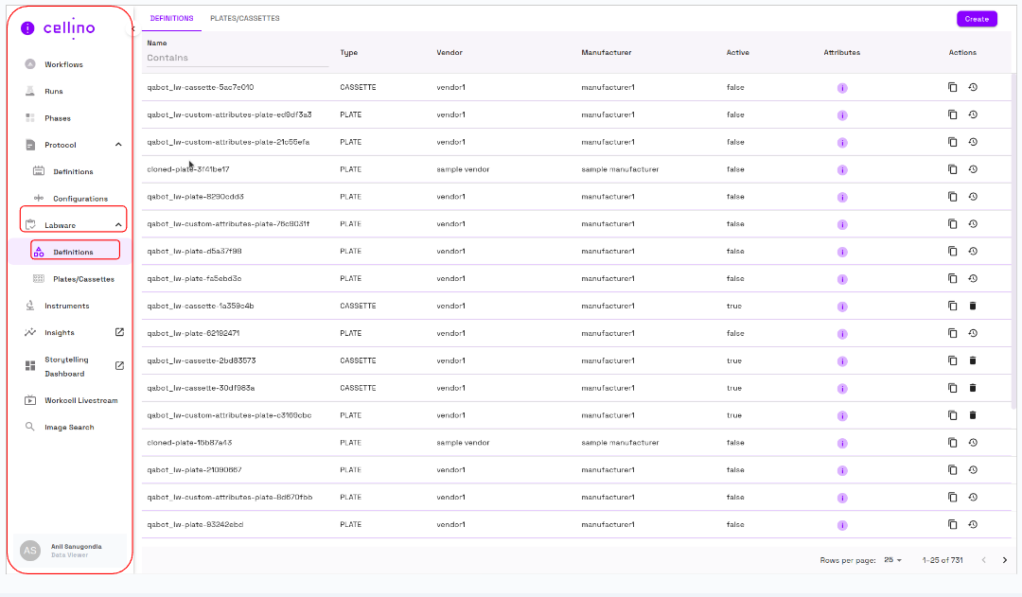Open the Storytelling Dashboard

coord(66,366)
